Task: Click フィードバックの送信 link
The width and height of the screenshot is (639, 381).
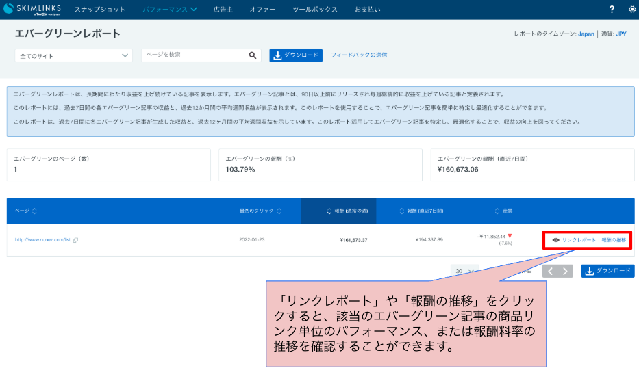Action: [x=359, y=55]
